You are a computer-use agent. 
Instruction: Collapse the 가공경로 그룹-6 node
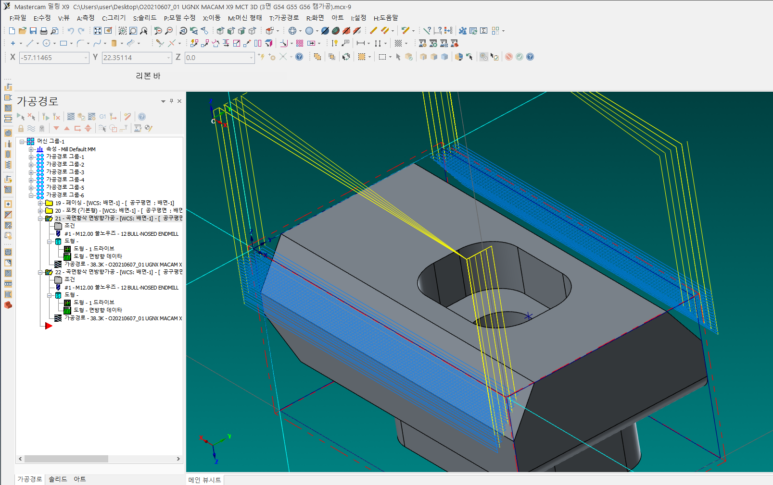click(31, 195)
